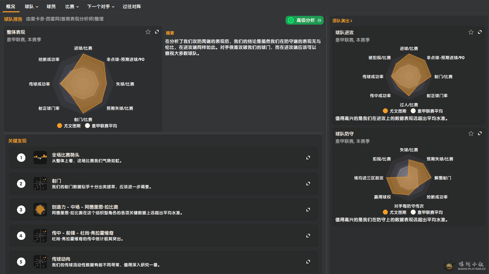
Task: Switch to the 概况 tab
Action: pyautogui.click(x=11, y=7)
